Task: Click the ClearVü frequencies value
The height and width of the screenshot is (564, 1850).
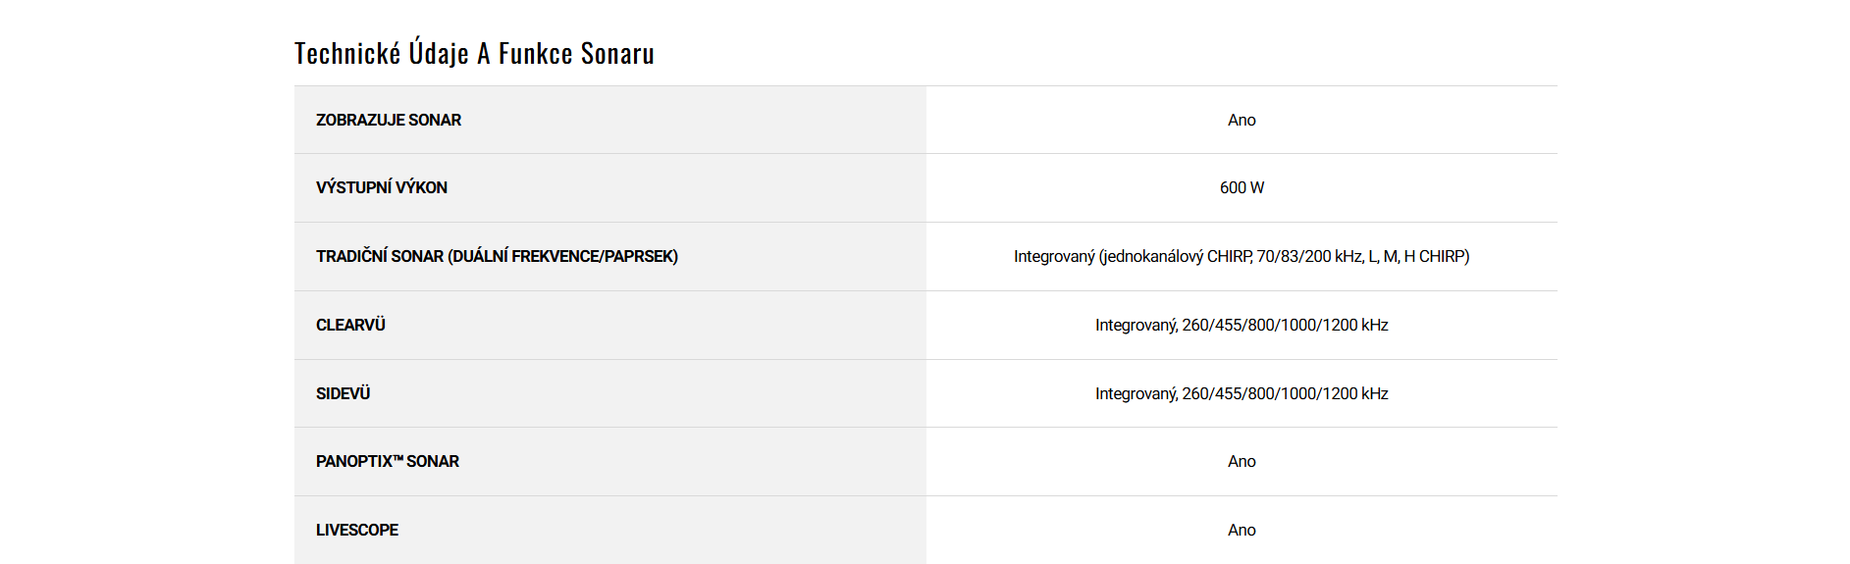Action: 1242,325
